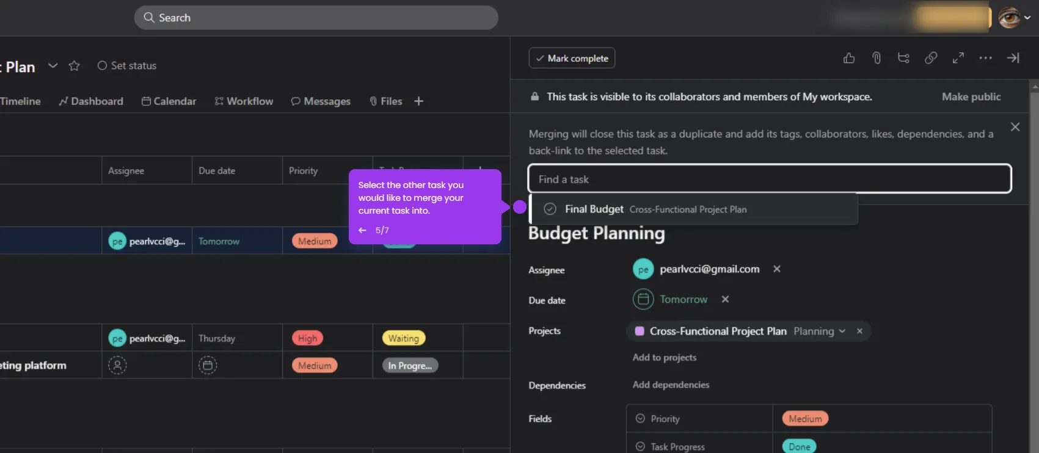Switch to the Calendar tab
The width and height of the screenshot is (1039, 453).
click(x=169, y=101)
